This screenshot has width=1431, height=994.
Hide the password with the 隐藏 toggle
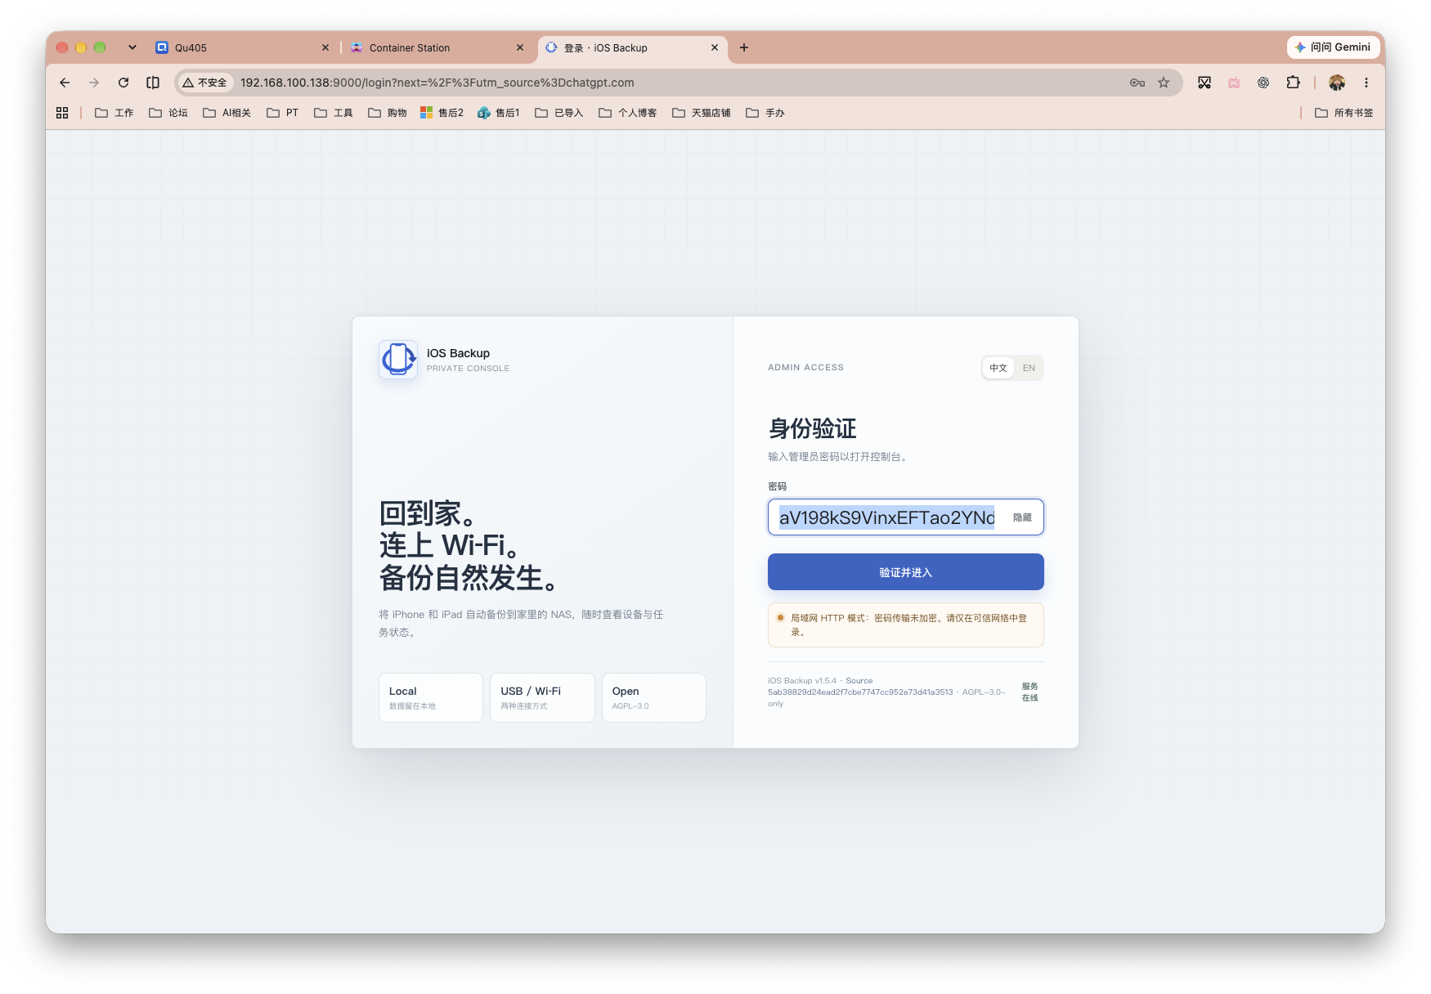(x=1022, y=517)
